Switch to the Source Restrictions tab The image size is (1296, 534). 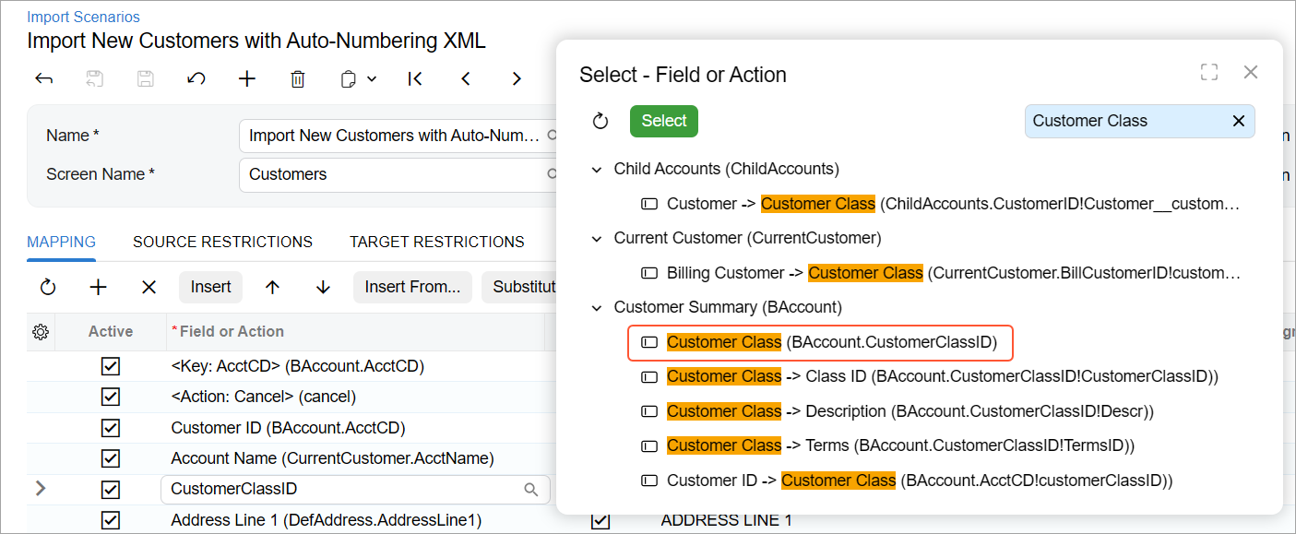point(222,242)
